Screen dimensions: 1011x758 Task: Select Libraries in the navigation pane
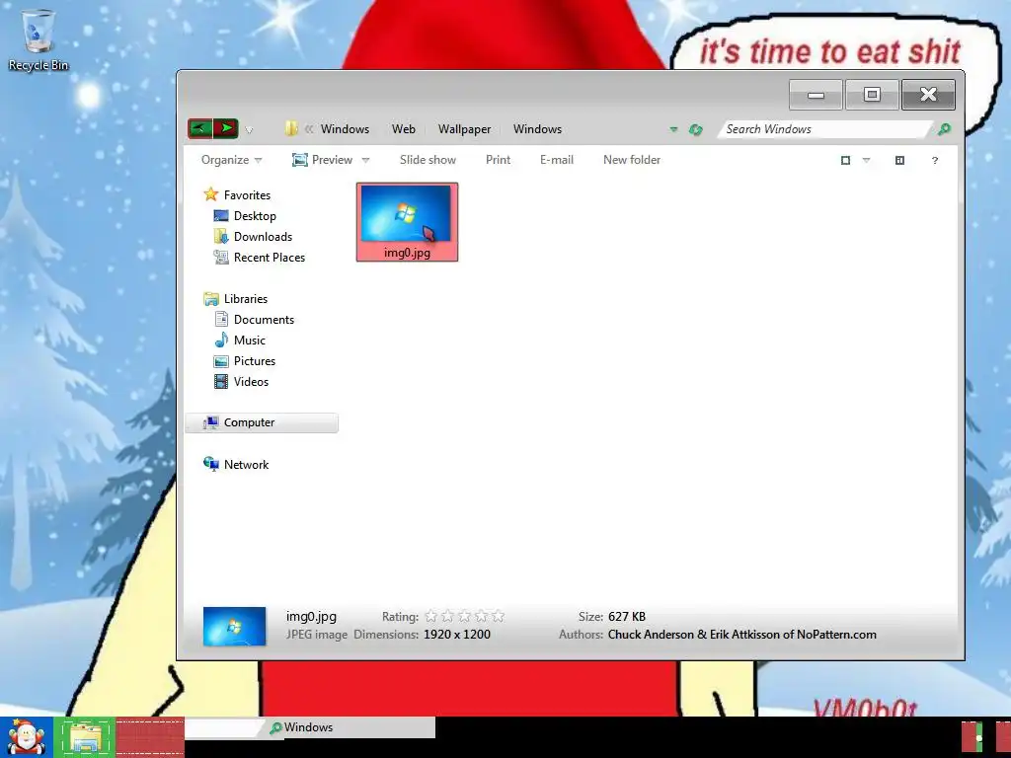tap(246, 298)
